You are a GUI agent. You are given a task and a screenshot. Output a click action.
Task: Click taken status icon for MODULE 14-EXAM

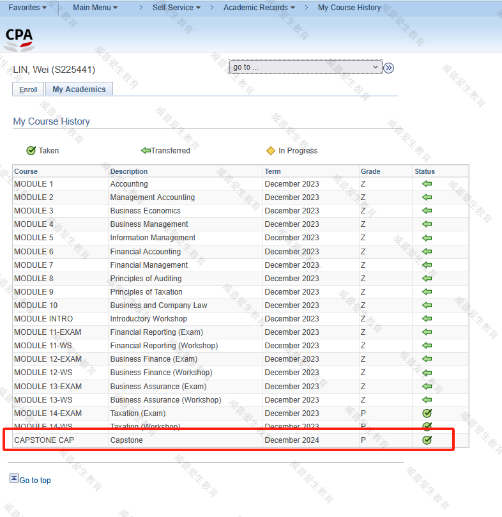tap(427, 413)
